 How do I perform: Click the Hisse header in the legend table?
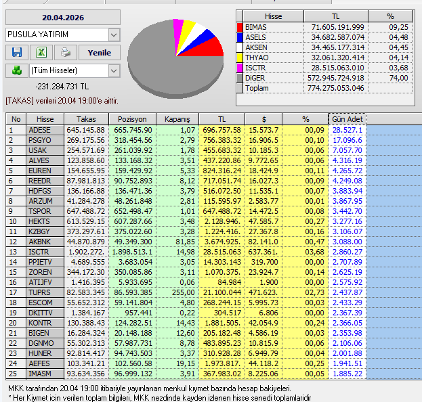coord(273,16)
